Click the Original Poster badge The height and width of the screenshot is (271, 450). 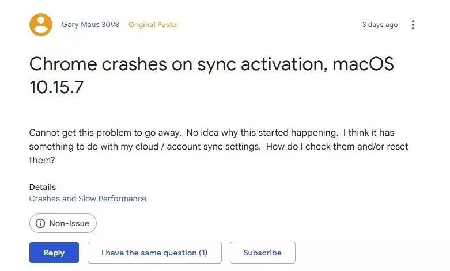click(153, 25)
